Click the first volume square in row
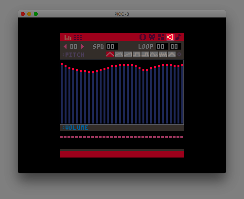 [61, 137]
